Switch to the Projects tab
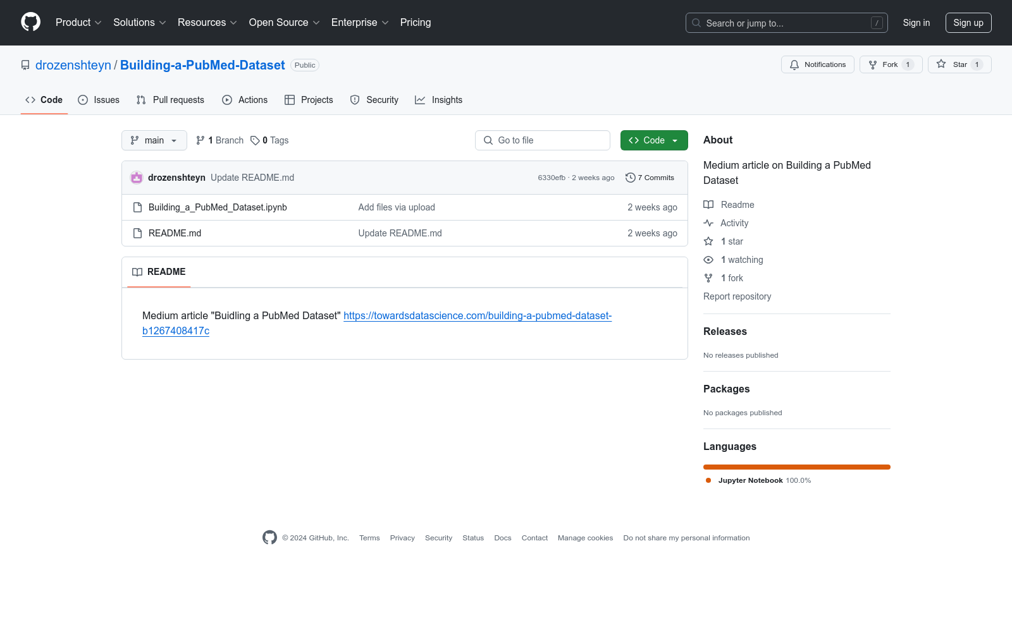This screenshot has height=632, width=1012. [x=309, y=100]
